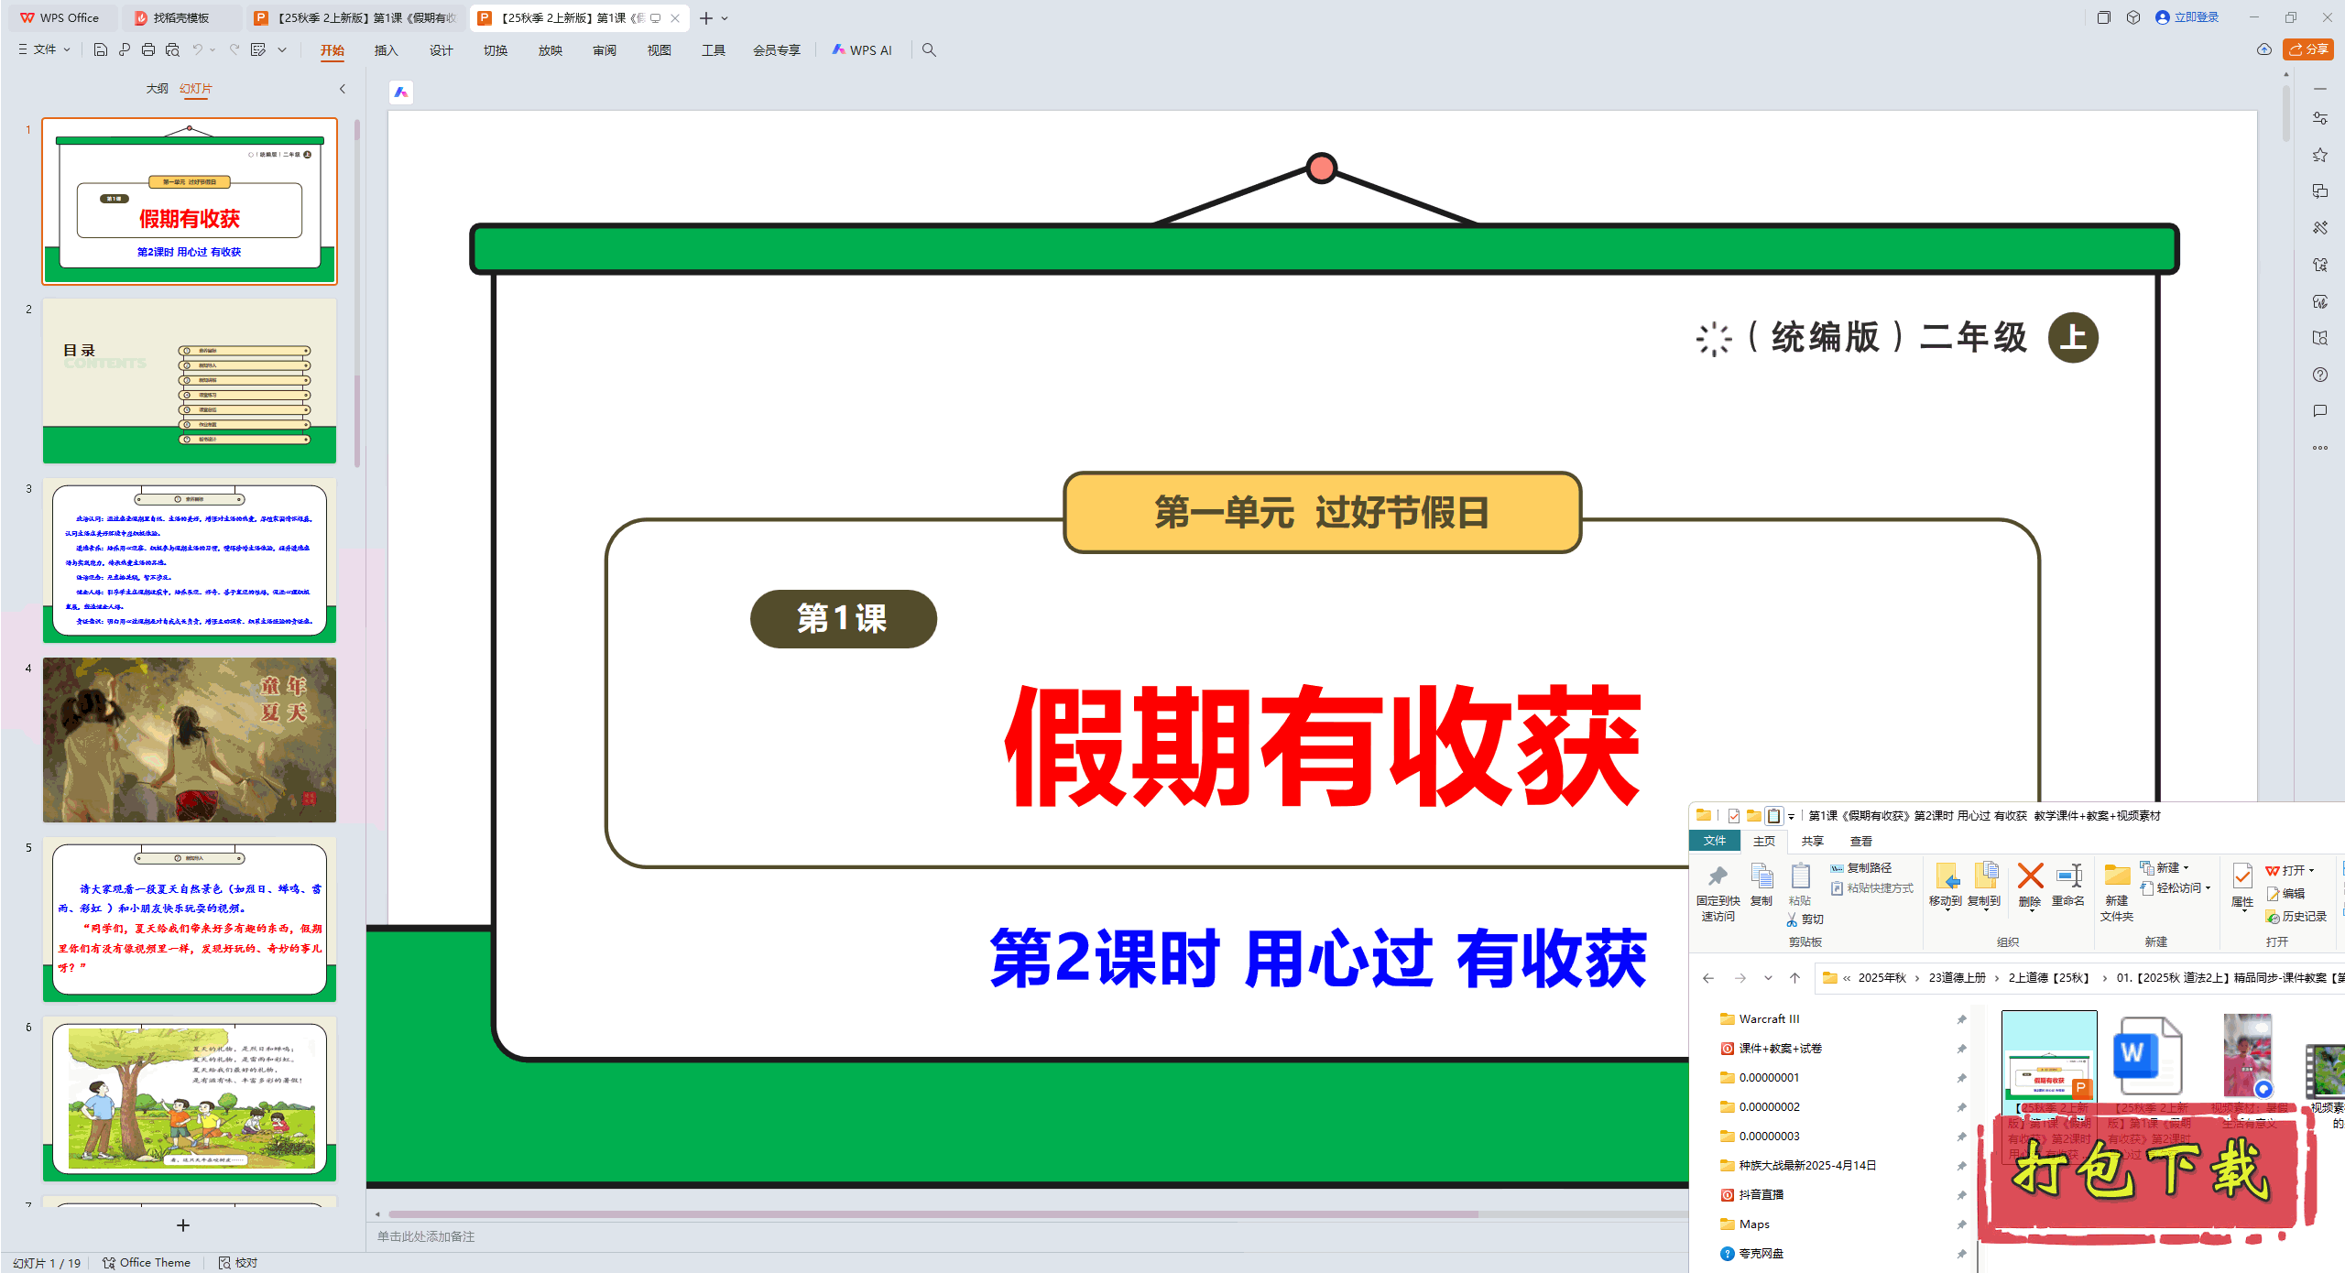Click the horizontal scrollbar below the slide
Screen dimensions: 2345x1273
click(x=933, y=1214)
